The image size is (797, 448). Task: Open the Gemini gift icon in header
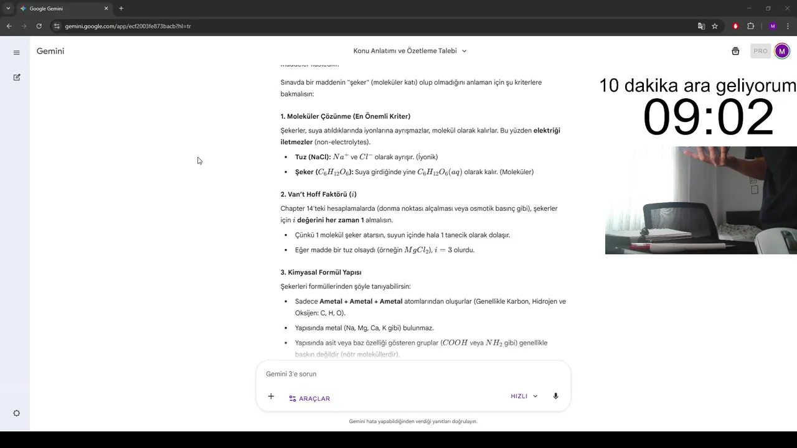[735, 51]
